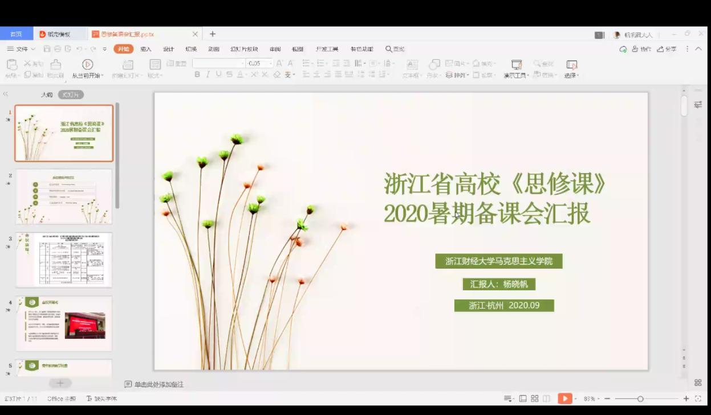Click the orange slideshow play button in status bar
The image size is (711, 415).
point(564,398)
